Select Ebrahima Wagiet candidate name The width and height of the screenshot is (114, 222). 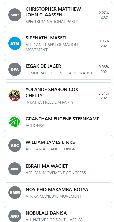(x=47, y=166)
